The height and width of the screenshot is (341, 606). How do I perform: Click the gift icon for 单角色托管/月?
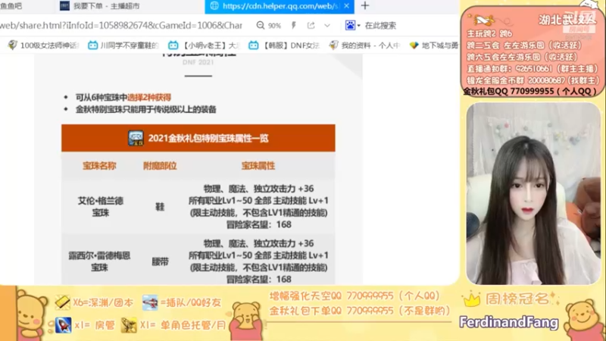coord(129,325)
